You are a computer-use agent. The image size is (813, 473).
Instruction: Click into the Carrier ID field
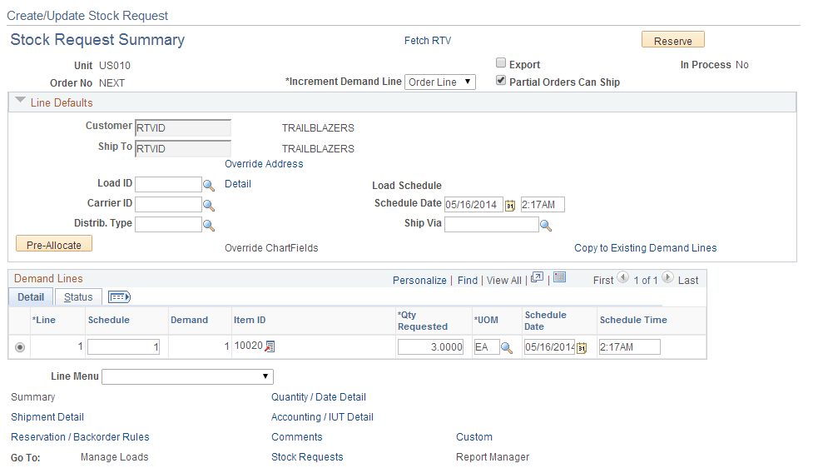pyautogui.click(x=169, y=204)
